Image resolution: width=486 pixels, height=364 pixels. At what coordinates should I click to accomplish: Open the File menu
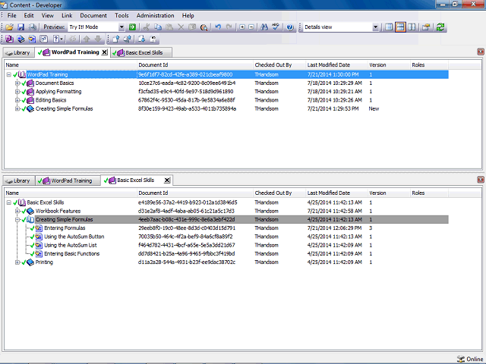pos(12,15)
